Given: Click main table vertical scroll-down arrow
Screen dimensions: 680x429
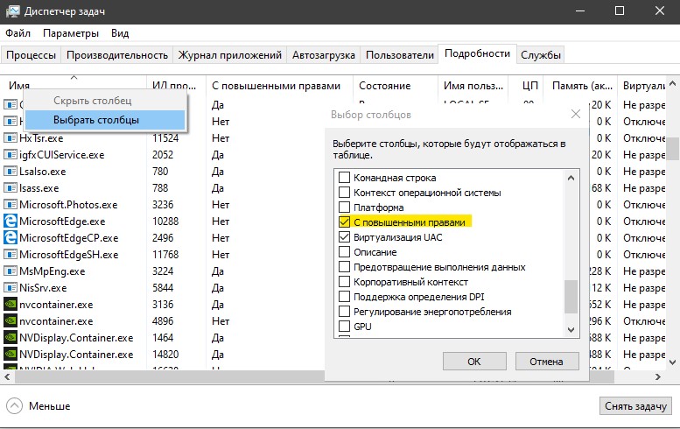Looking at the screenshot, I should (672, 362).
